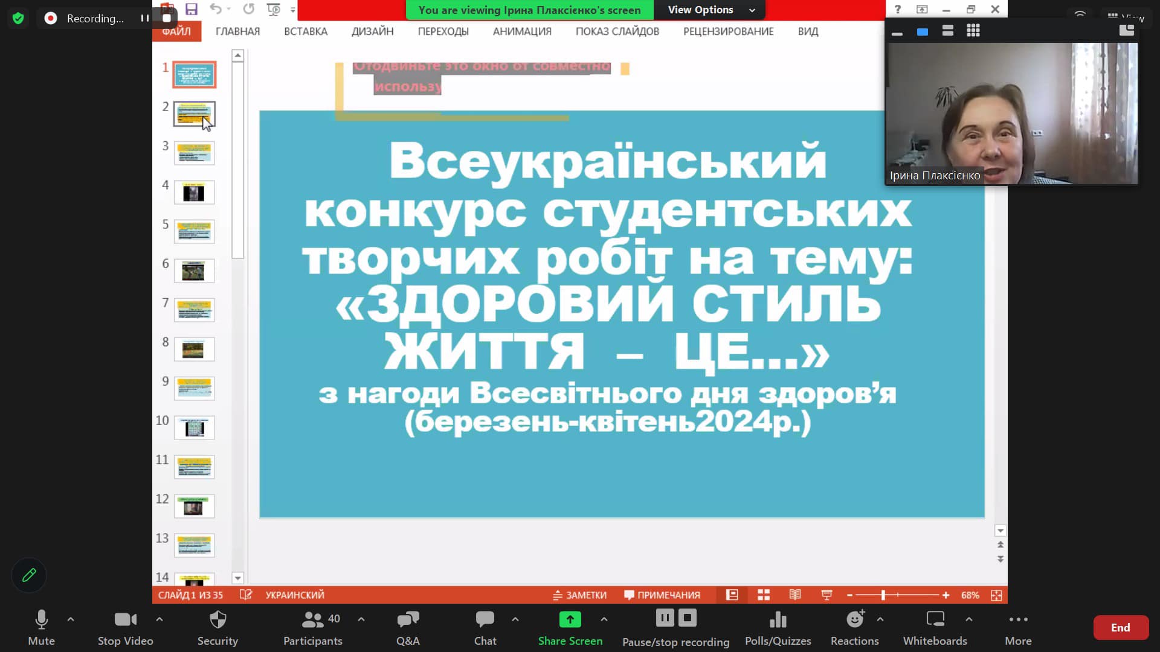Open audio options arrow next to Mute
1160x652 pixels.
71,619
